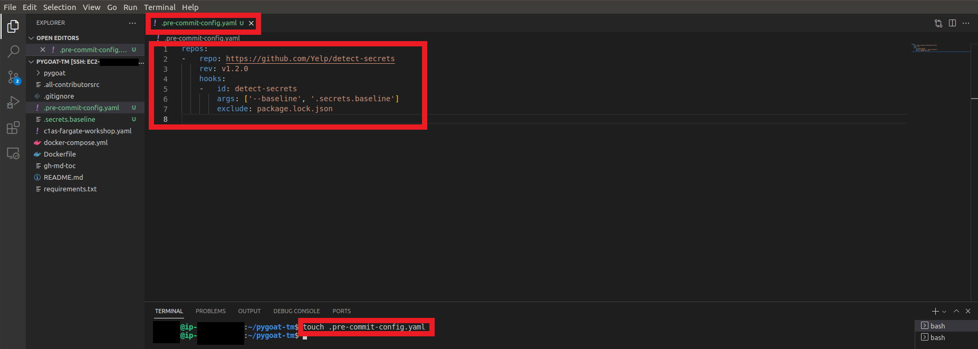Click line number 5 in gutter
This screenshot has height=349, width=978.
tap(165, 89)
